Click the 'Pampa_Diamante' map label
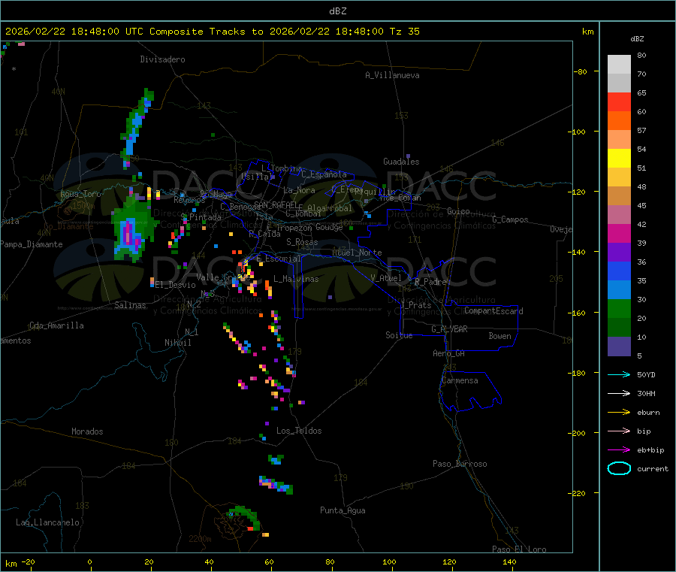 [31, 244]
